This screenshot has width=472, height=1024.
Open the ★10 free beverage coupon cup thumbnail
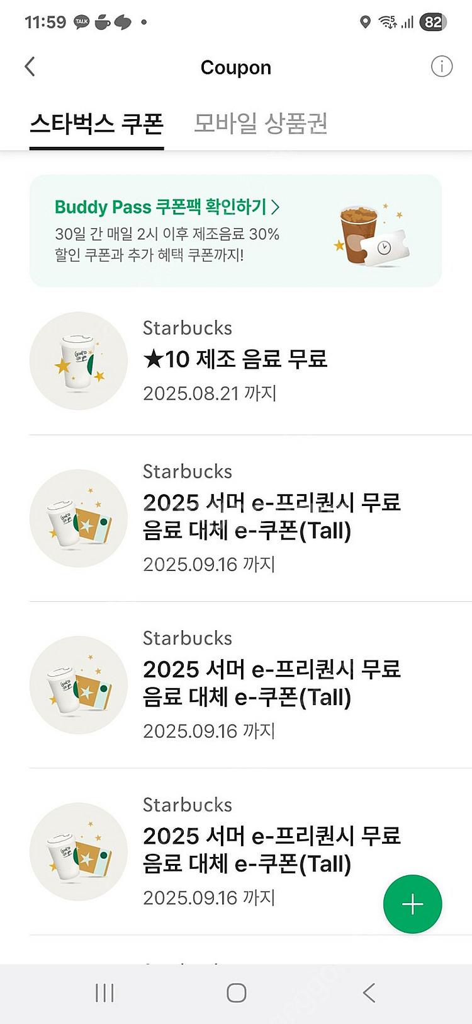point(79,360)
